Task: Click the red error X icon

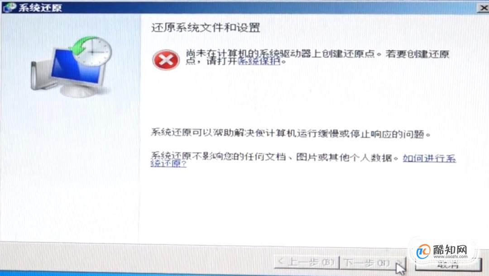Action: tap(166, 60)
